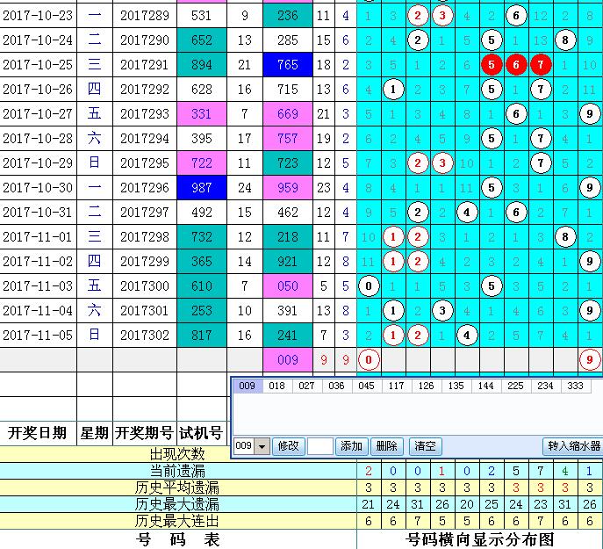Screen dimensions: 603x549
Task: Click the 号码表 footer label
Action: tap(177, 539)
